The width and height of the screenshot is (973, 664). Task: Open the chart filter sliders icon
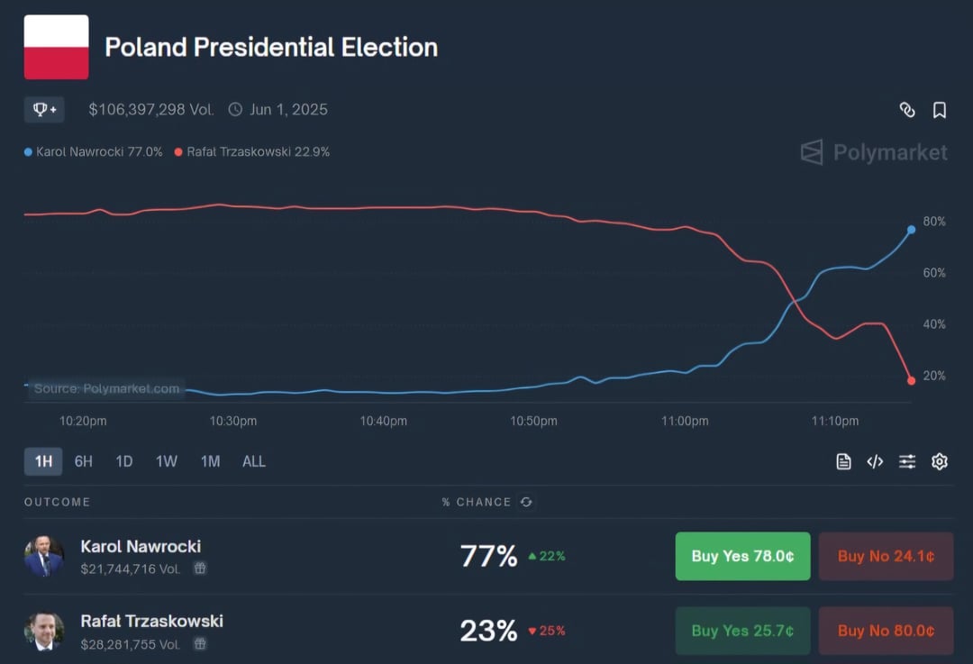[907, 461]
